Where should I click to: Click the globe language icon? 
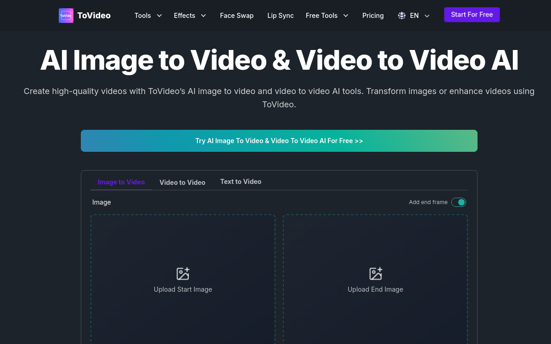402,16
